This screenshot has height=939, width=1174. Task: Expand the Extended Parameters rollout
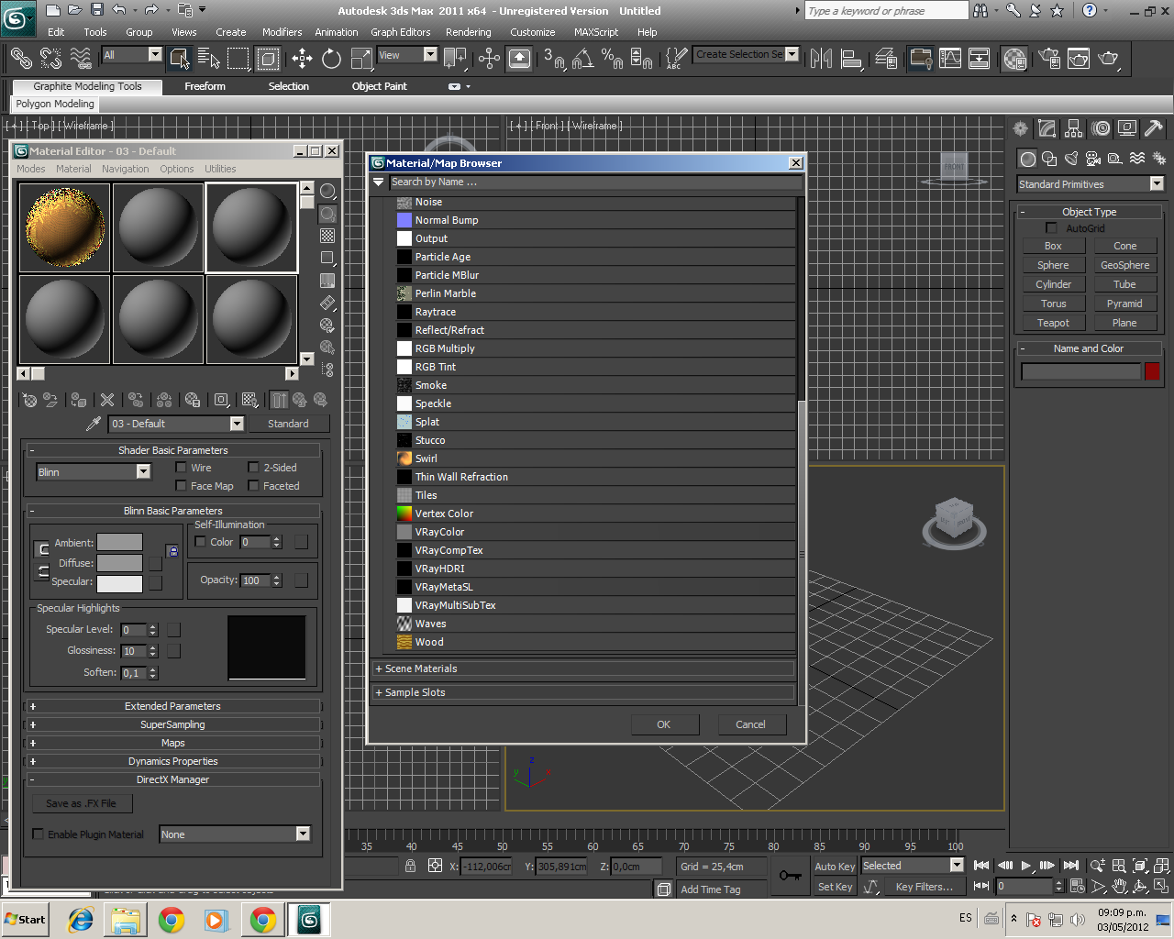(173, 706)
